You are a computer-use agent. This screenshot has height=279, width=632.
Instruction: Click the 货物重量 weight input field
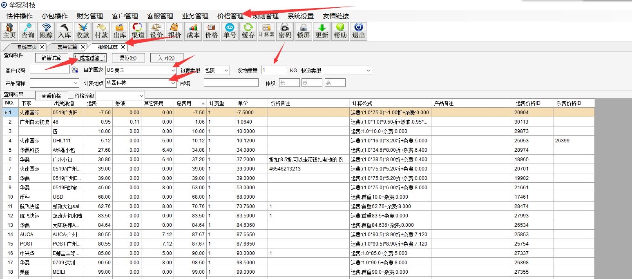tap(274, 70)
